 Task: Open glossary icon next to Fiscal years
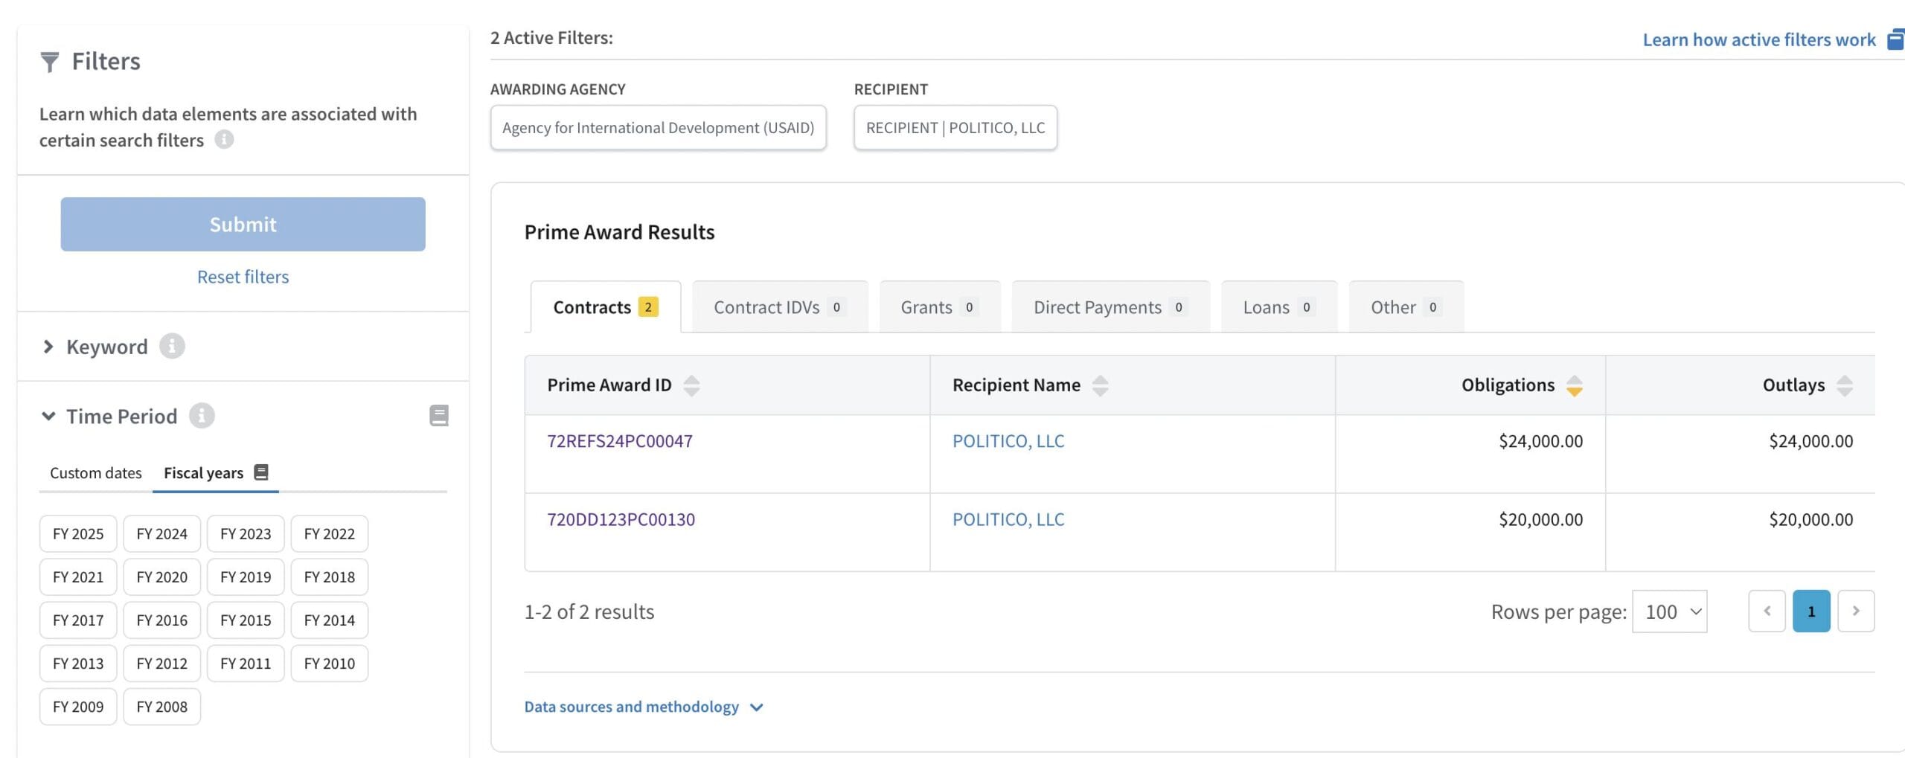pos(261,472)
